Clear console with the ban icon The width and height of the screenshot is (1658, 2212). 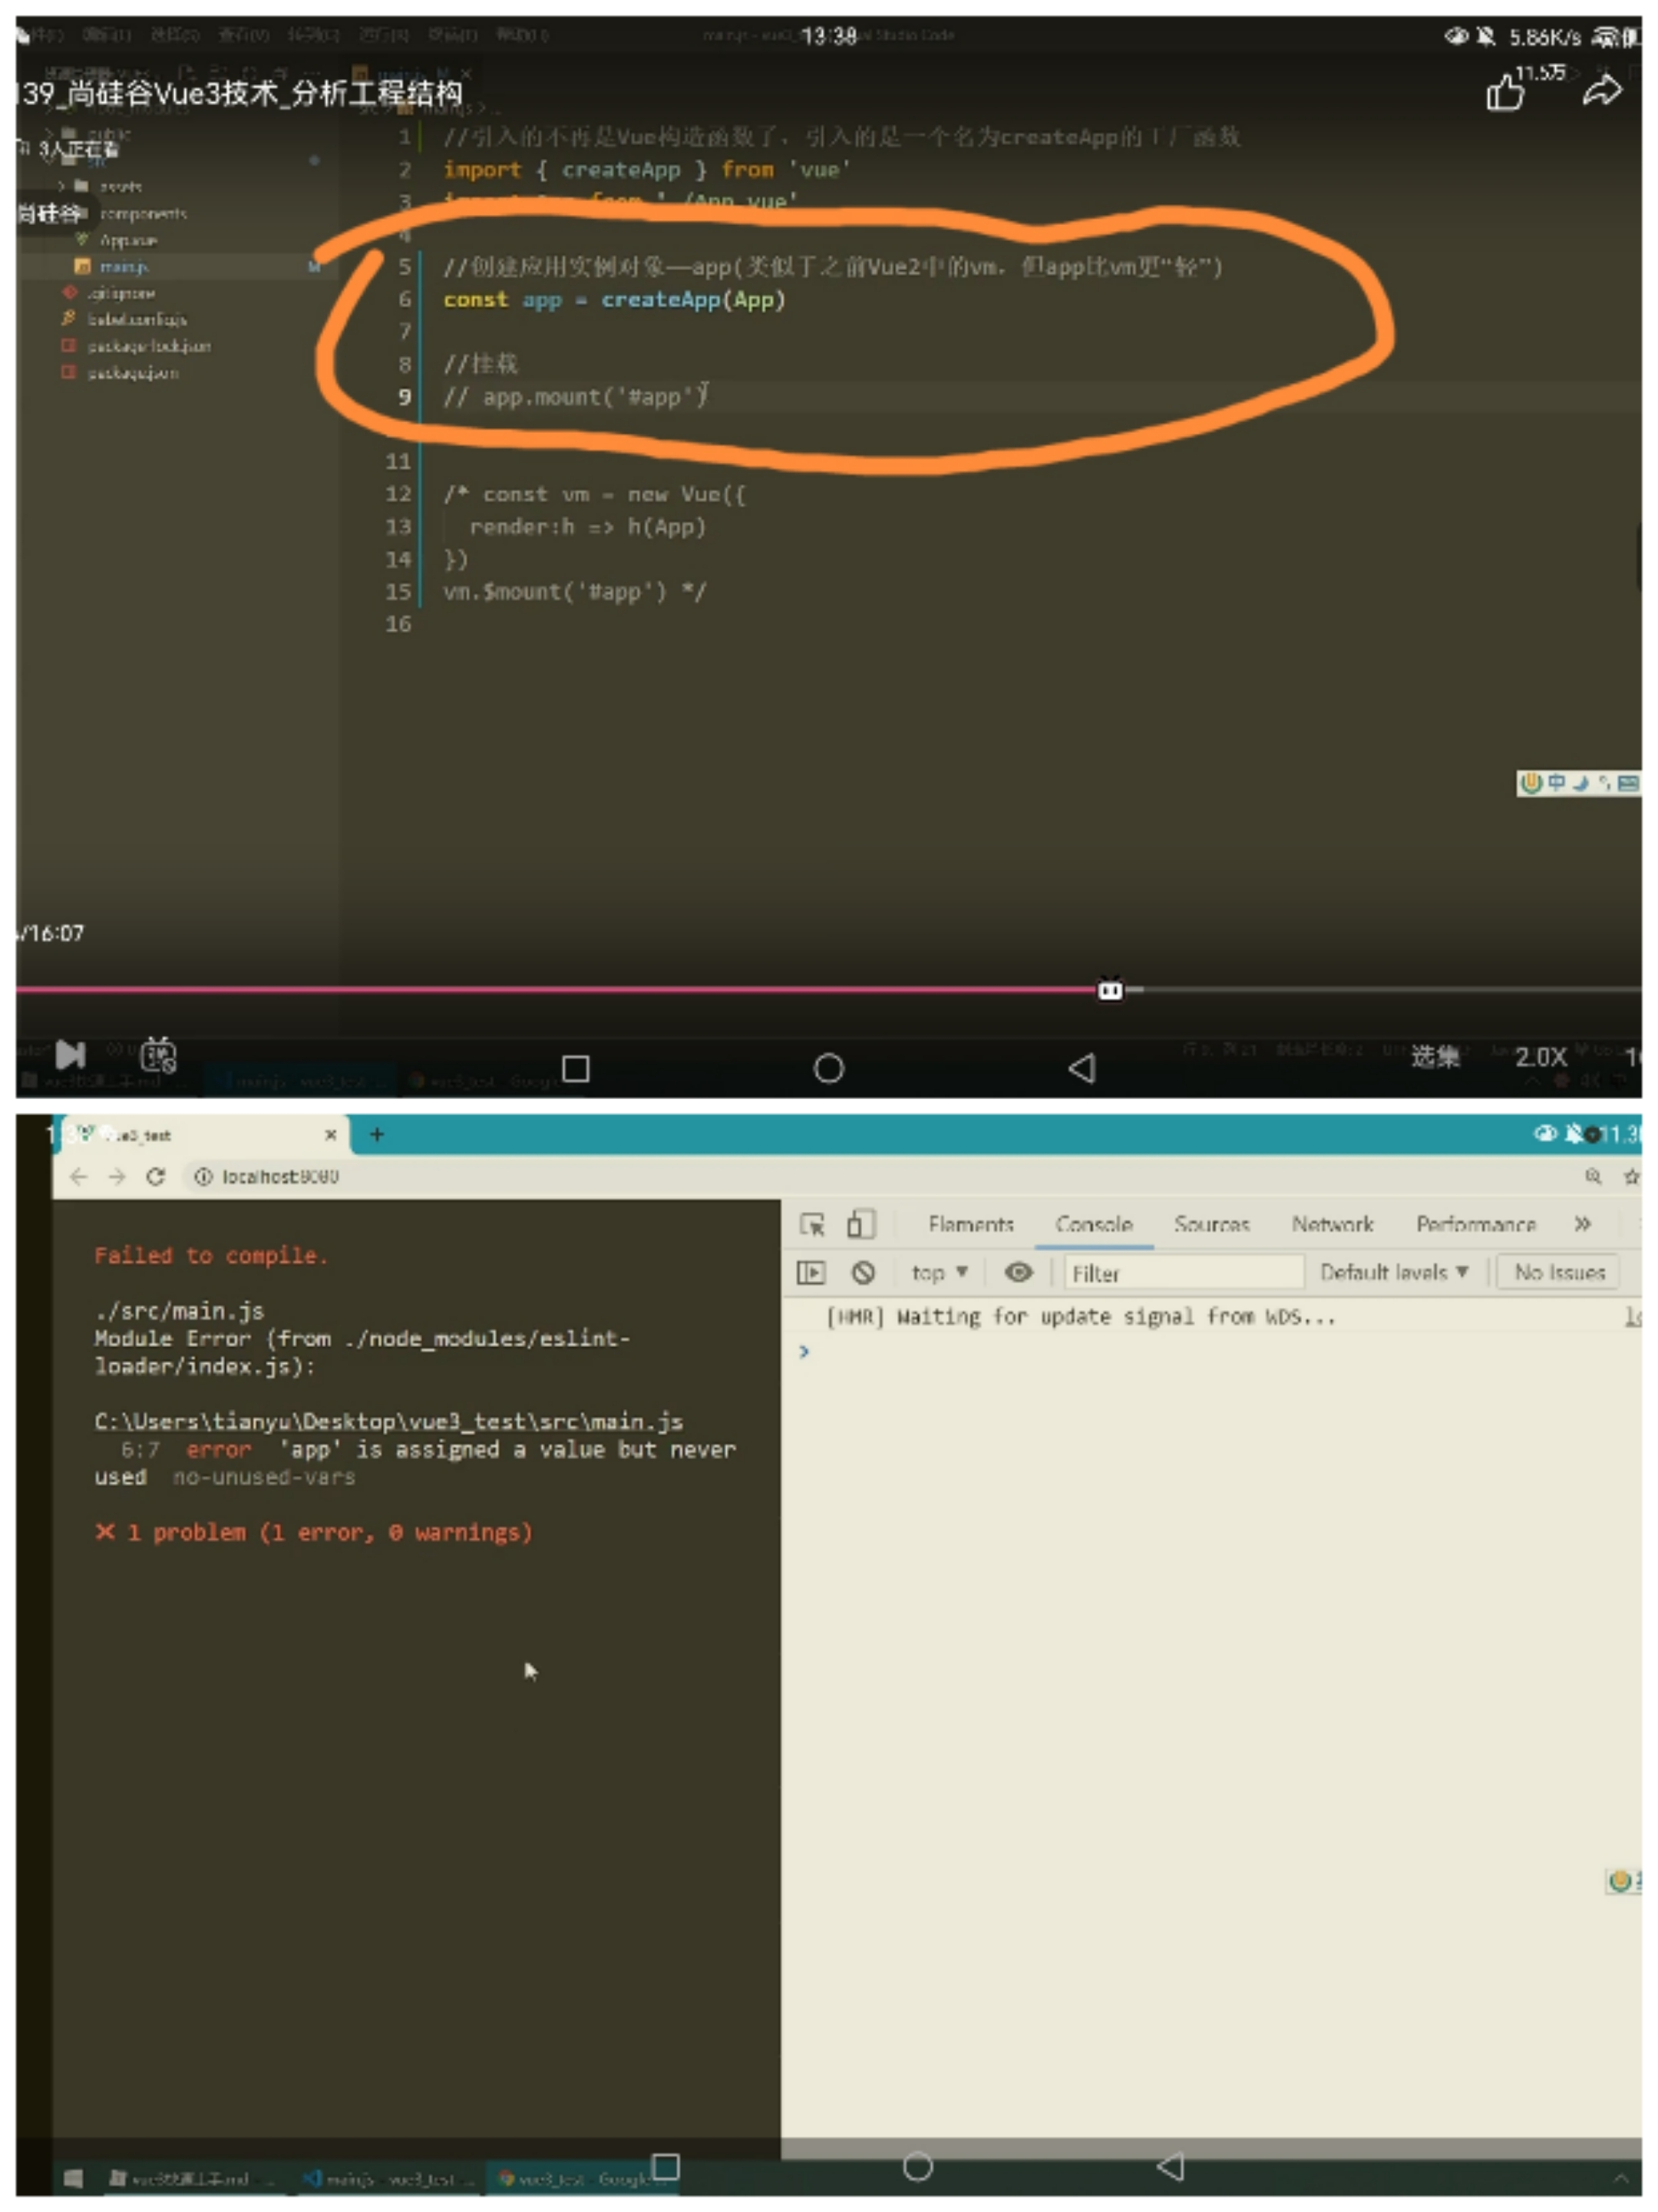click(x=863, y=1273)
